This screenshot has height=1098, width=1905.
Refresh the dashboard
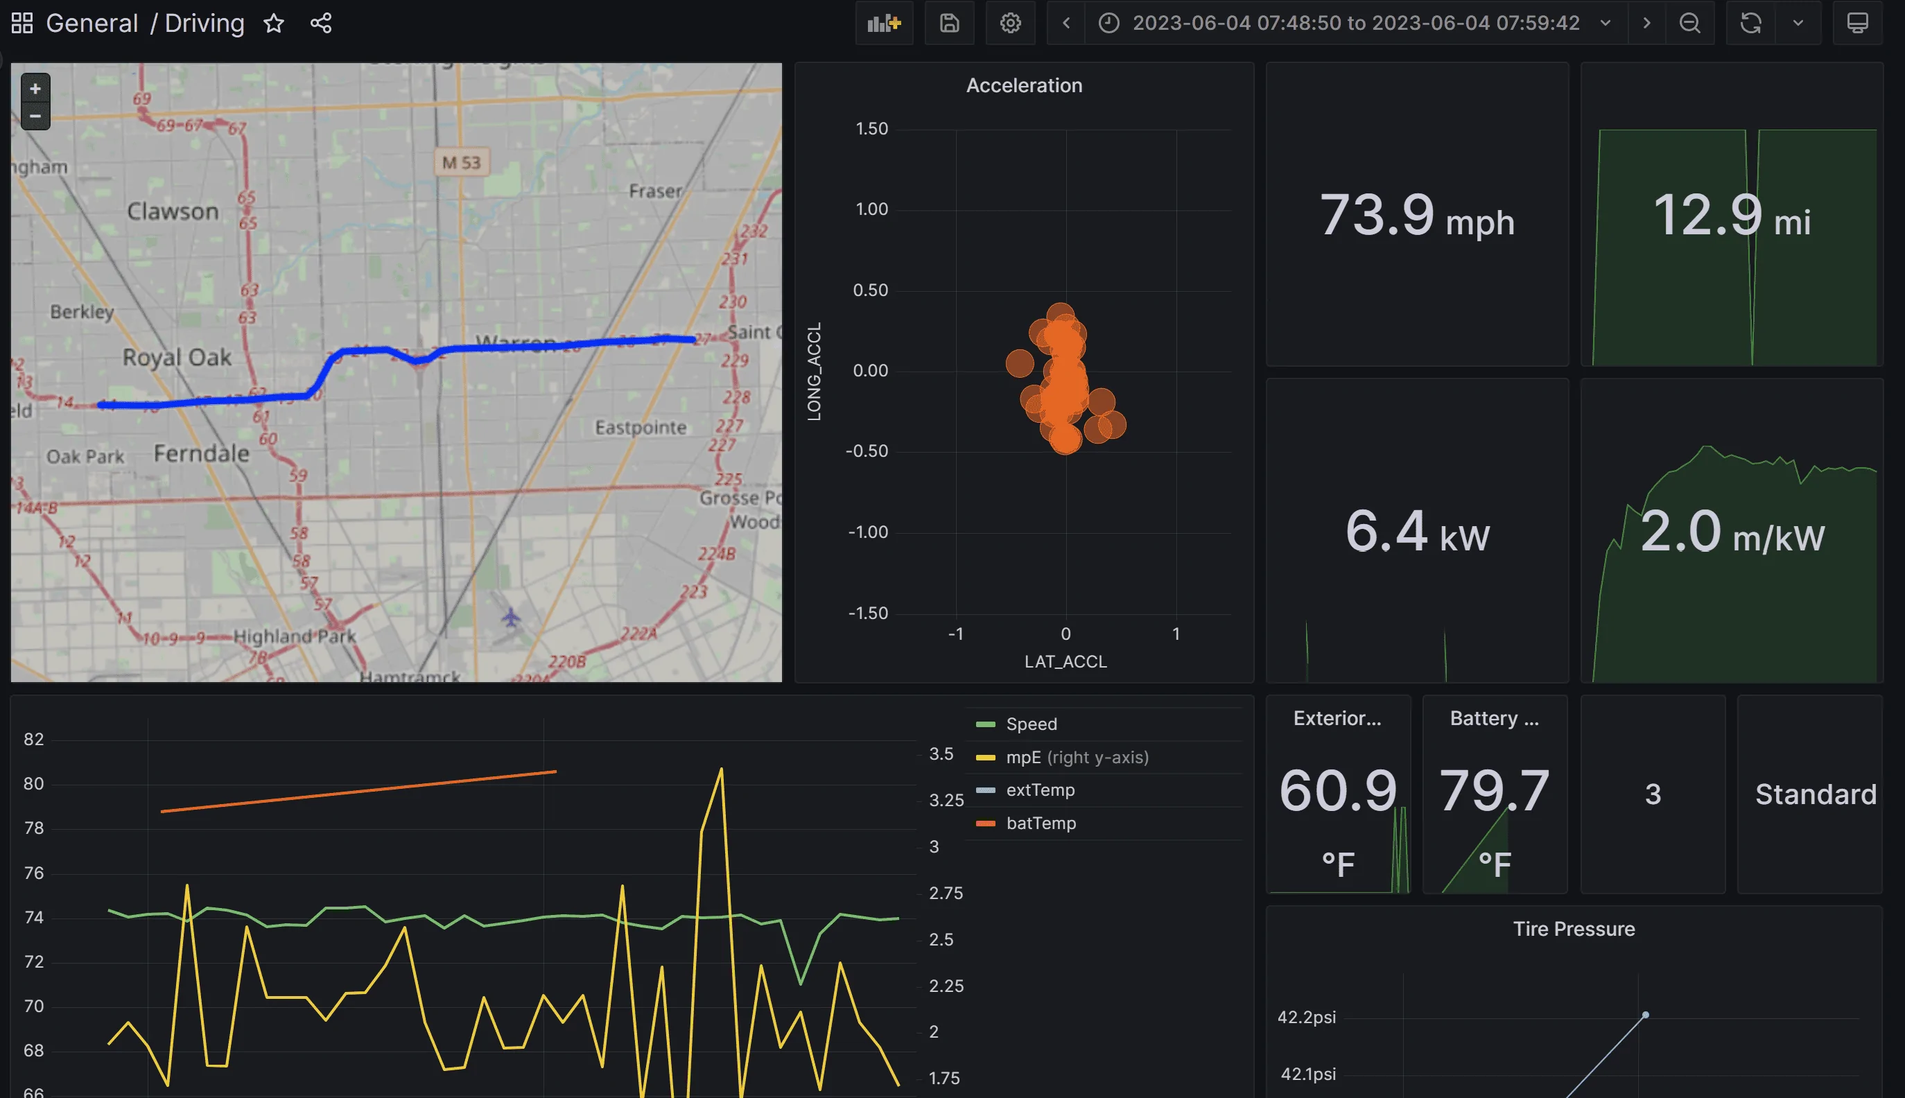pos(1750,24)
